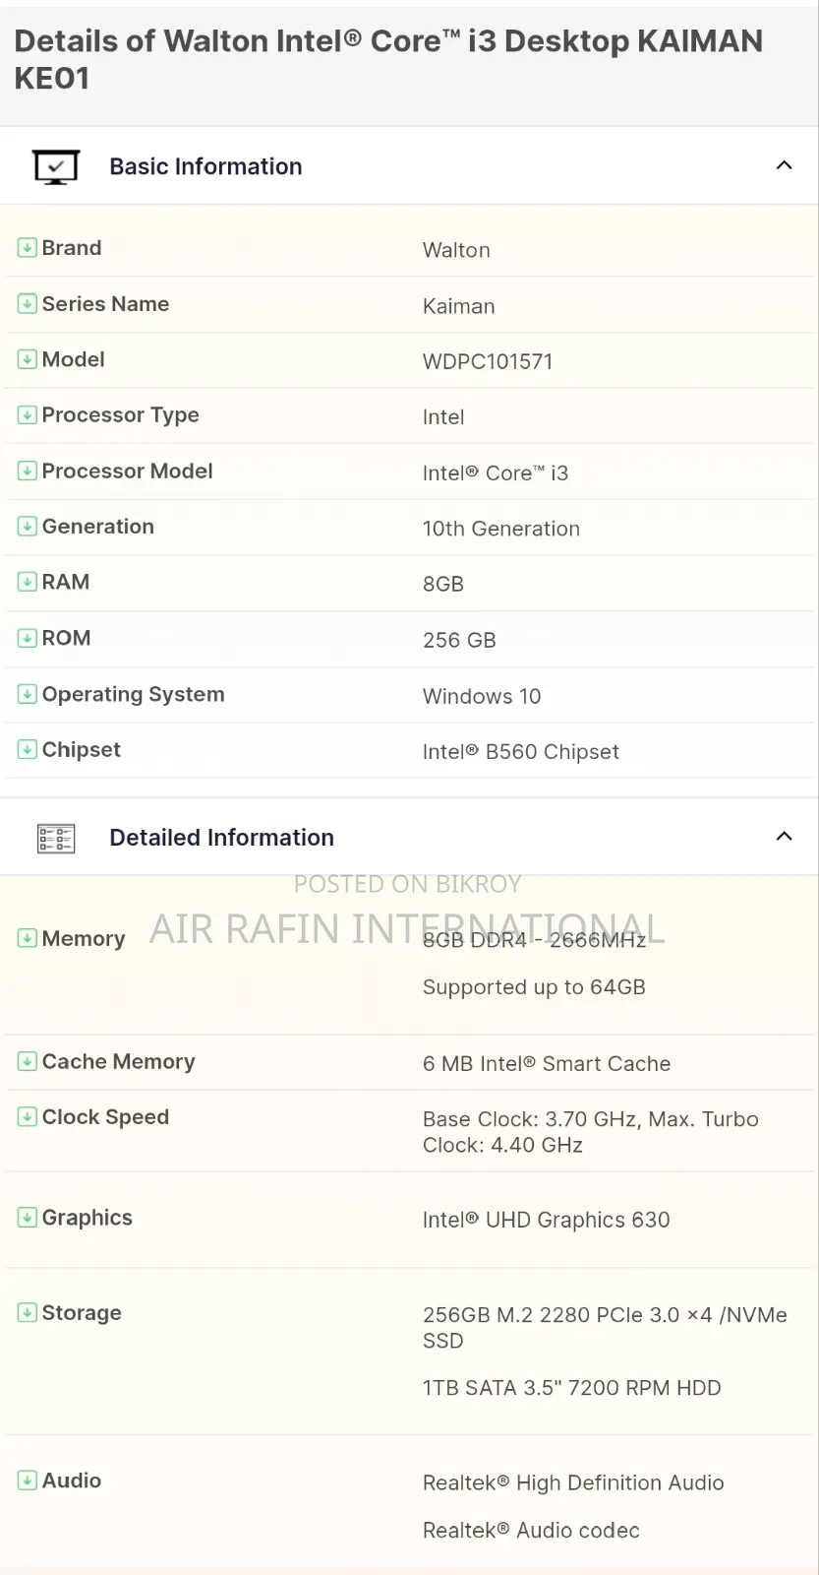The image size is (819, 1575).
Task: Select the 8GB RAM value
Action: pyautogui.click(x=443, y=584)
